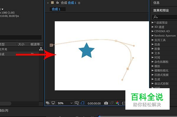This screenshot has height=117, width=177.
Task: Click the magnifier search options icon
Action: (x=155, y=17)
